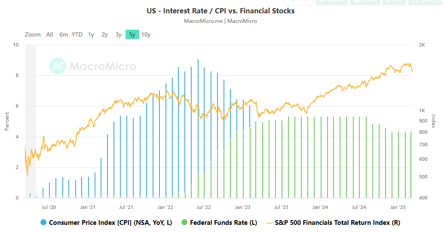This screenshot has width=444, height=233.
Task: Toggle S&P 500 Financials Total Return Index label
Action: point(337,223)
